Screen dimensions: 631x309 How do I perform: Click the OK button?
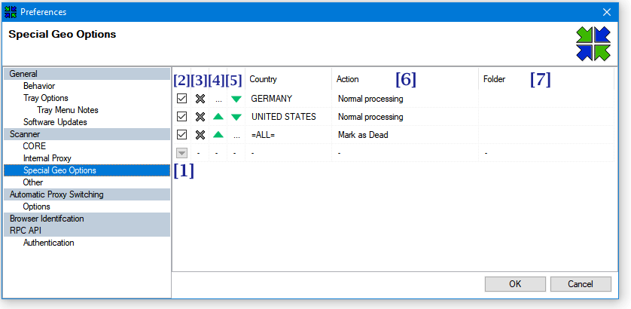(x=515, y=284)
